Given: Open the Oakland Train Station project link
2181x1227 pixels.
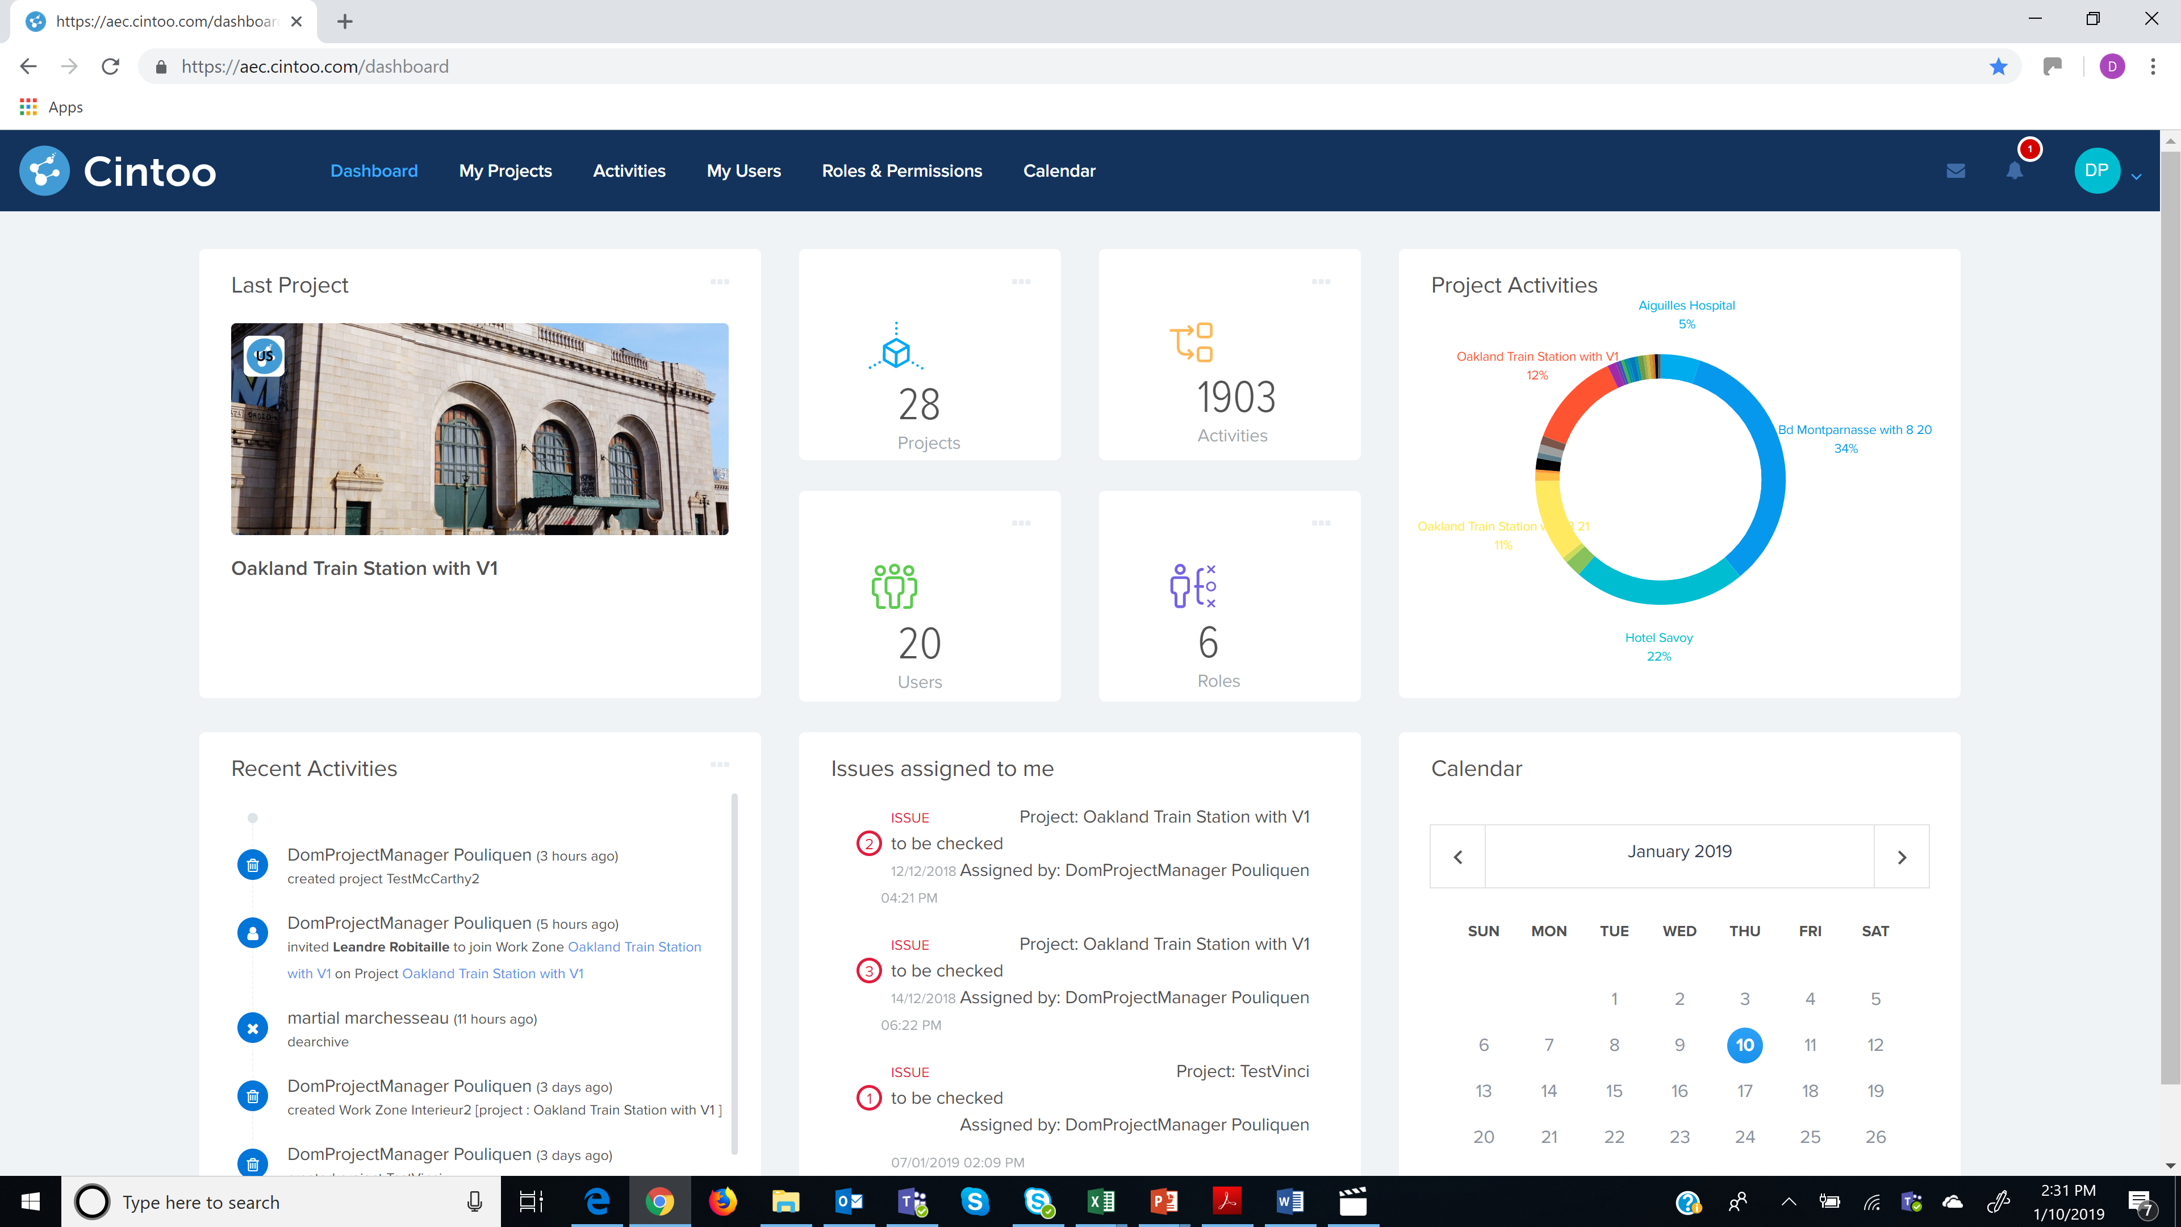Looking at the screenshot, I should 492,974.
